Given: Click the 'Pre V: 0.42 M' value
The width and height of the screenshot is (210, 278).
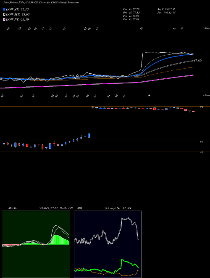Looking at the screenshot, I should [x=166, y=13].
